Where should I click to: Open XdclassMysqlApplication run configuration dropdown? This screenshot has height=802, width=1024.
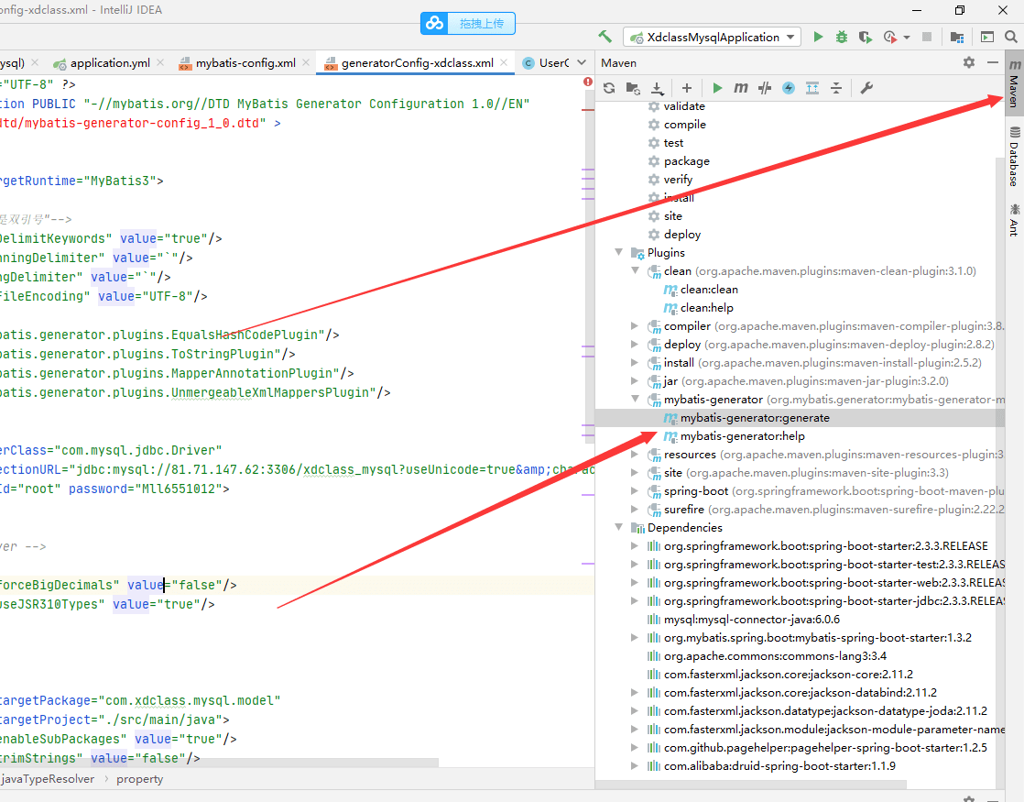tap(712, 38)
